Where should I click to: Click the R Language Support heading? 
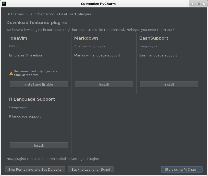pyautogui.click(x=32, y=99)
